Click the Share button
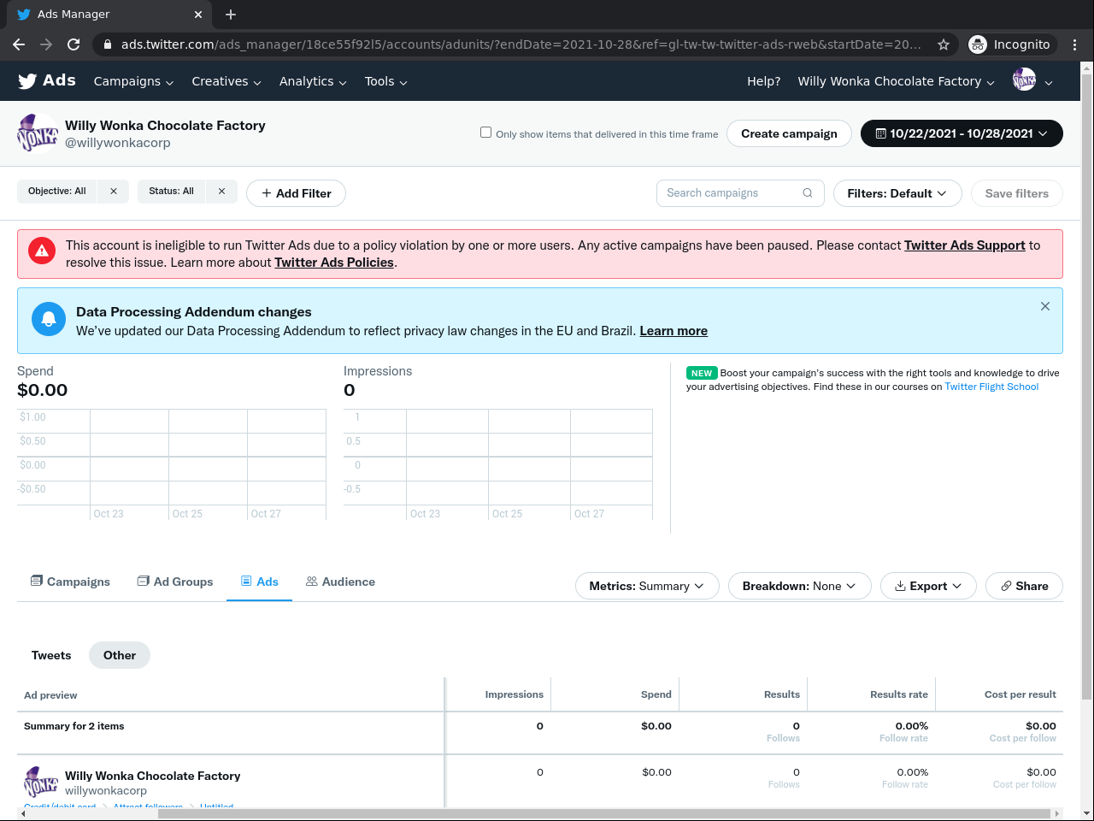Screen dimensions: 1094x821 tap(1024, 586)
